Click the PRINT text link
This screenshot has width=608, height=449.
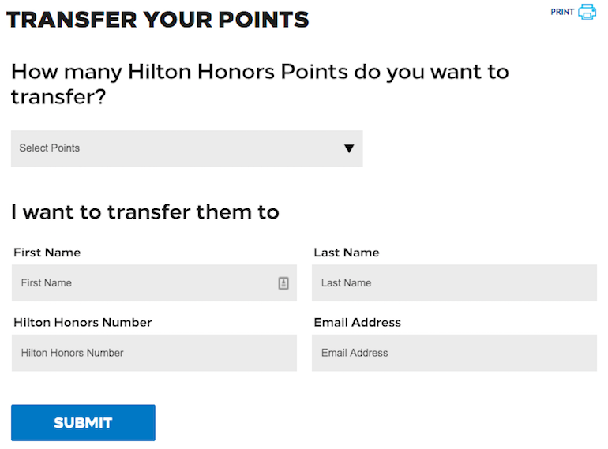562,13
